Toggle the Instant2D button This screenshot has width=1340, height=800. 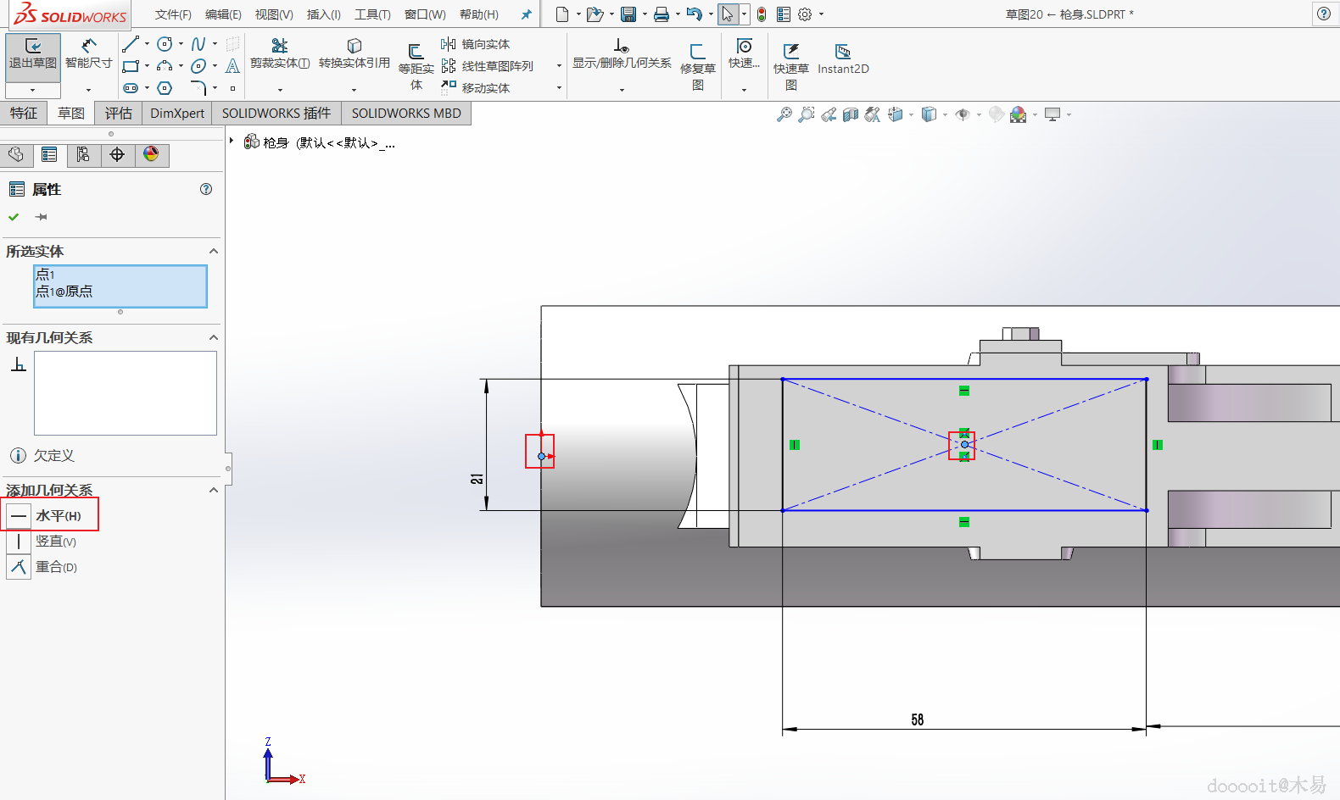[x=842, y=59]
